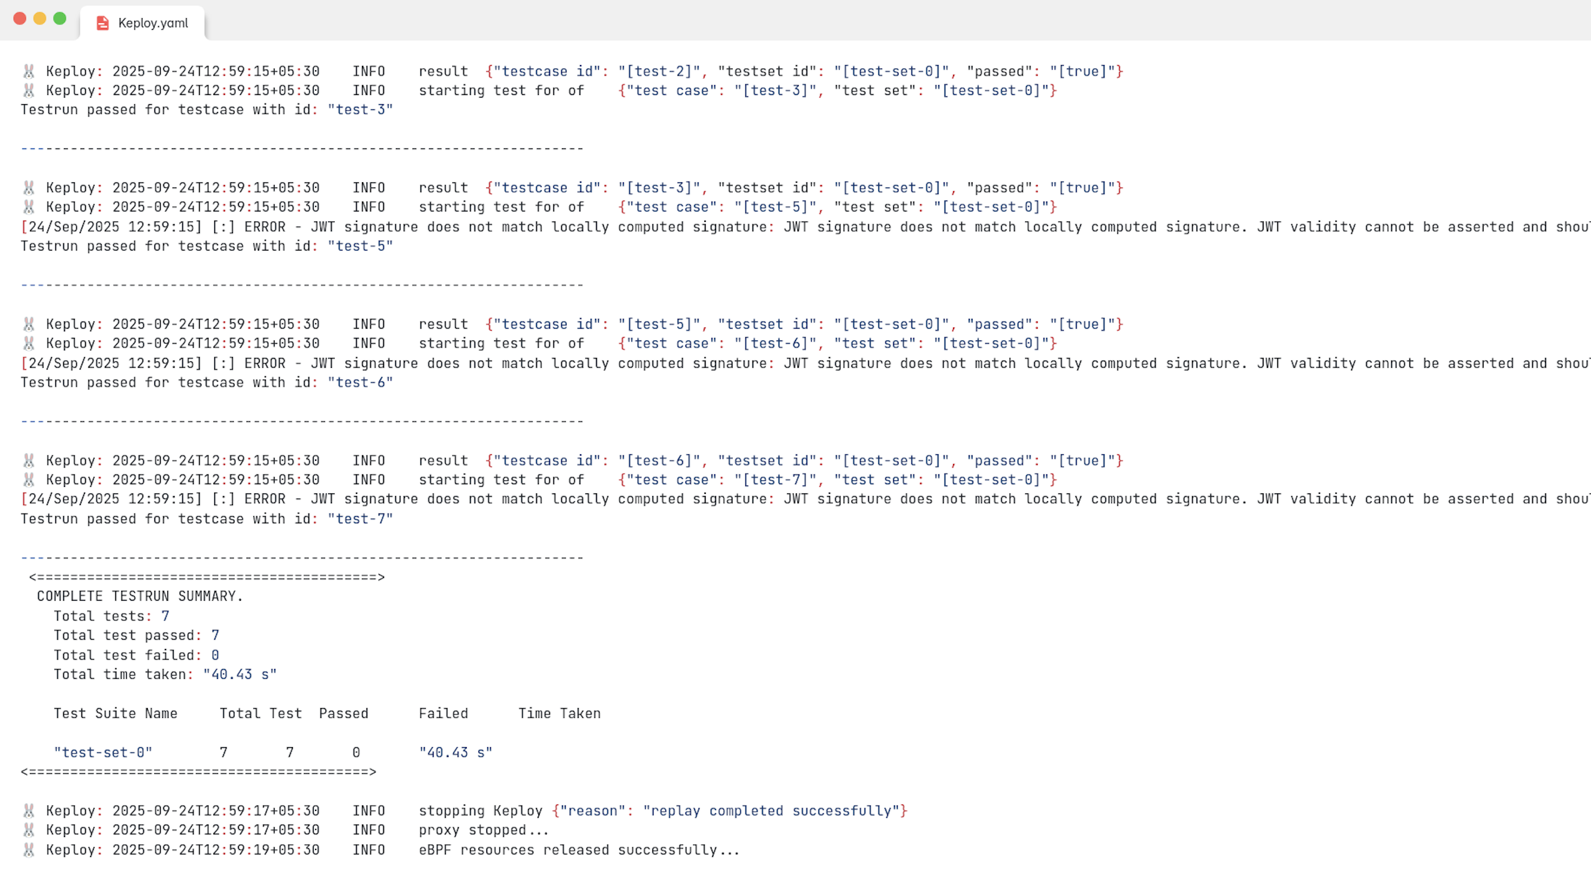Screen dimensions: 1591x876
Task: Click rabbit icon on test-5 result line
Action: 29,324
